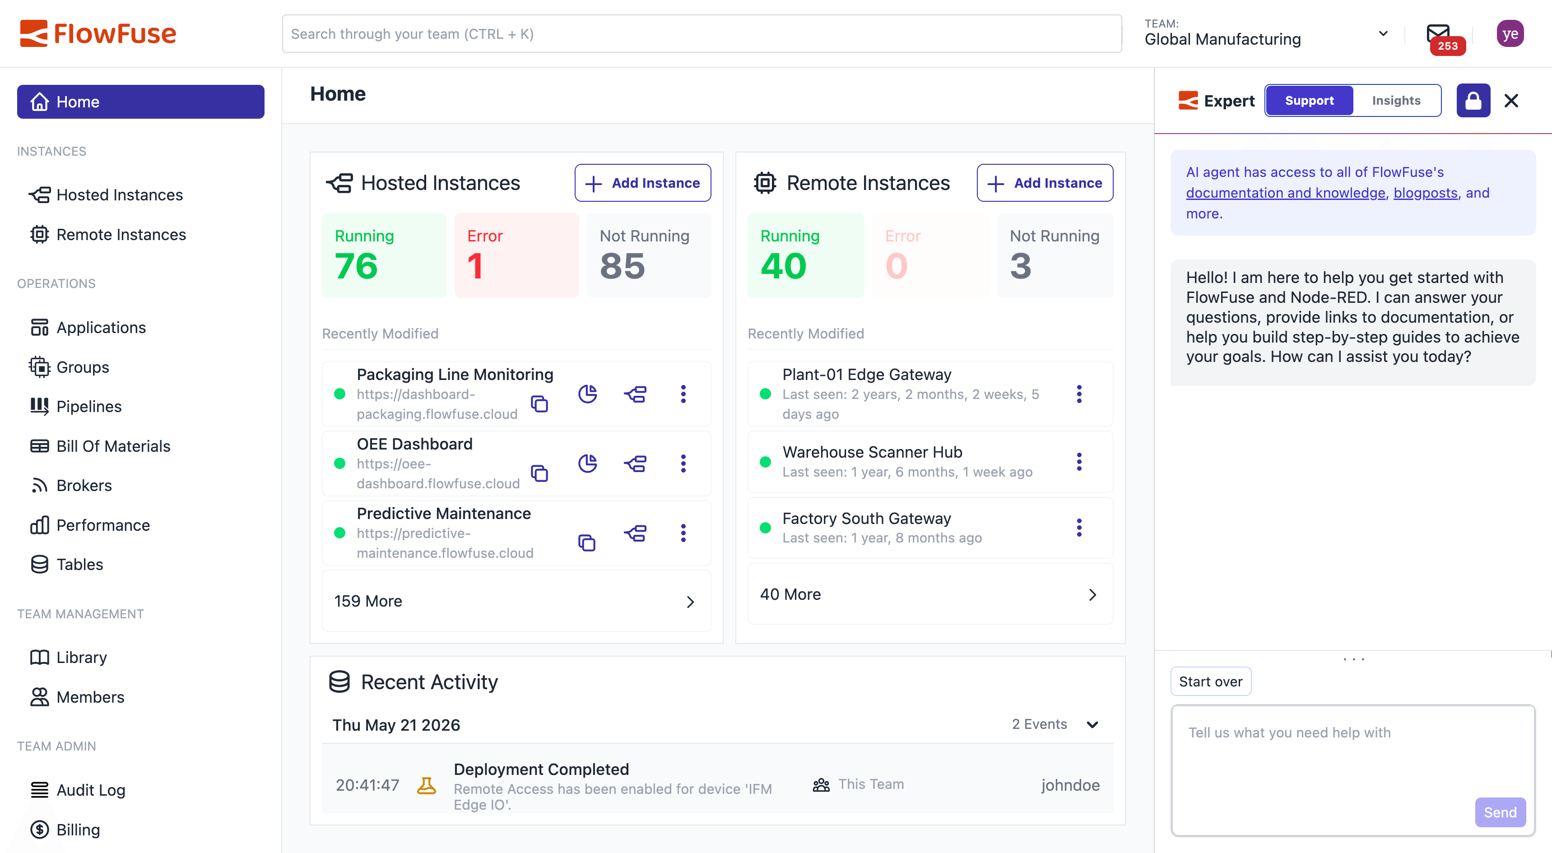Viewport: 1552px width, 853px height.
Task: Click the Remote Instances card chip icon
Action: pos(765,183)
